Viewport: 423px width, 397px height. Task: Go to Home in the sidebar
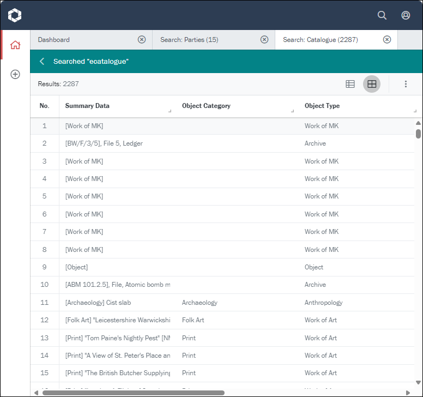pyautogui.click(x=15, y=45)
